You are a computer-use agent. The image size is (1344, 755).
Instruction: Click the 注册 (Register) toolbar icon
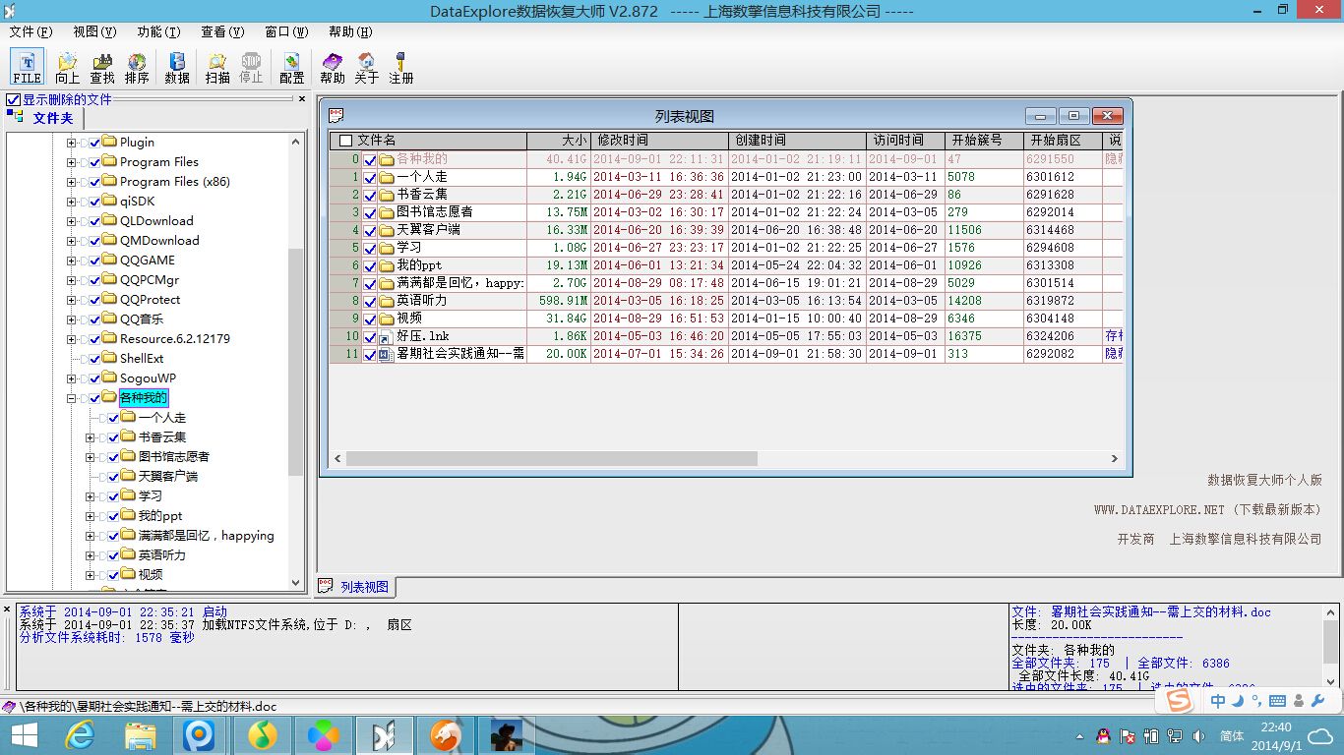pos(399,66)
